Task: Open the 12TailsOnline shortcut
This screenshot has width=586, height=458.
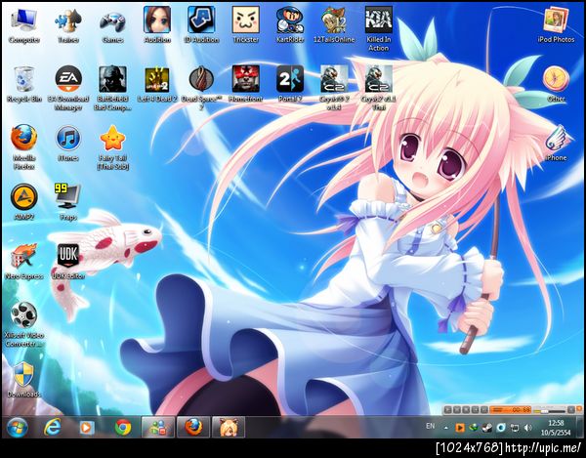Action: tap(334, 25)
